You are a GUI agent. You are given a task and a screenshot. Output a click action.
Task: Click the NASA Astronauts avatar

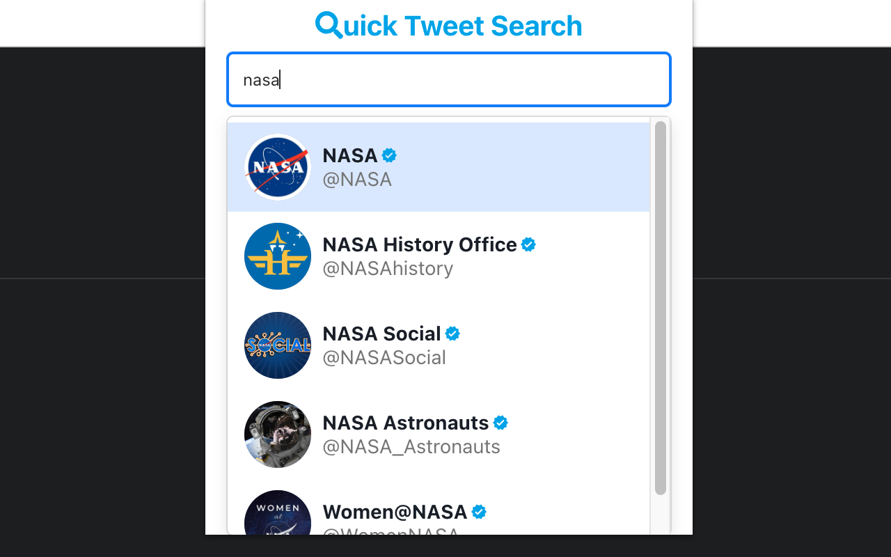click(x=277, y=434)
